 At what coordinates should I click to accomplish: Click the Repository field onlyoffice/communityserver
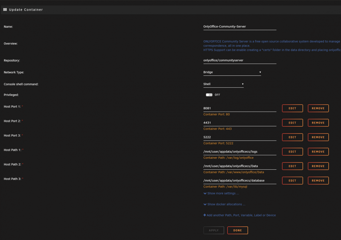240,60
